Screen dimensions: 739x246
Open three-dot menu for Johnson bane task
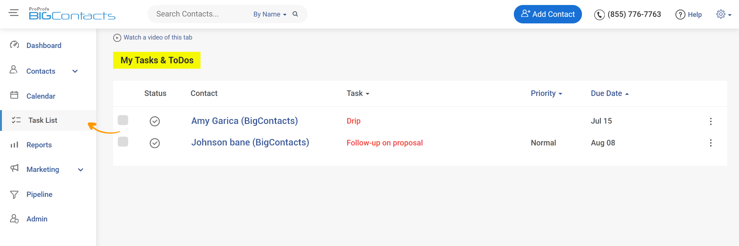[x=711, y=143]
